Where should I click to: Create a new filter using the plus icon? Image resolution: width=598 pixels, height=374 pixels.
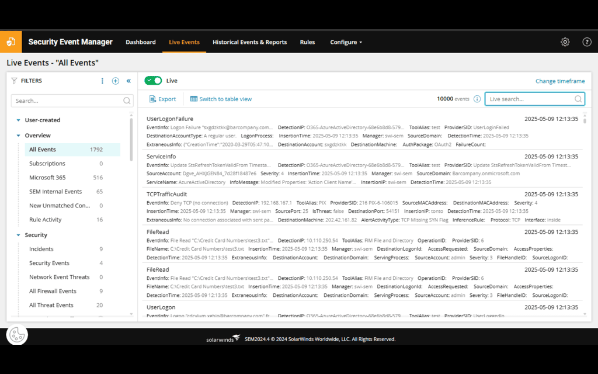pyautogui.click(x=115, y=81)
